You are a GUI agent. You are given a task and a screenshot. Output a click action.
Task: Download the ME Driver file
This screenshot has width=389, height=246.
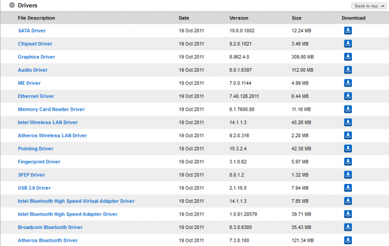[x=348, y=83]
